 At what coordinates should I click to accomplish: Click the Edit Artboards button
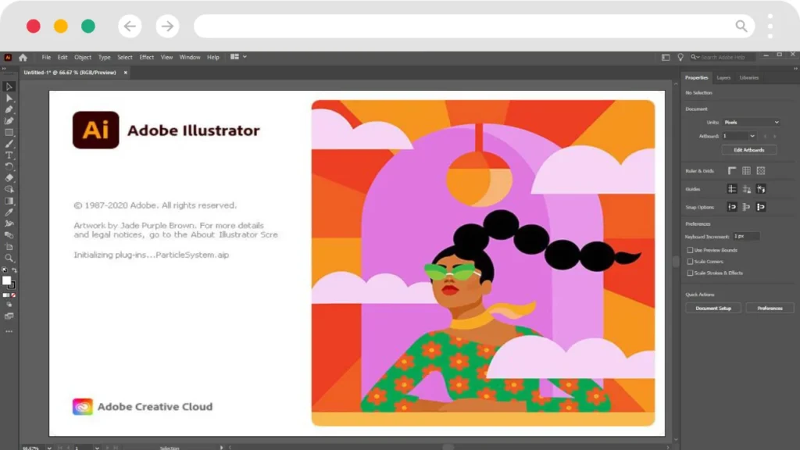pyautogui.click(x=749, y=150)
